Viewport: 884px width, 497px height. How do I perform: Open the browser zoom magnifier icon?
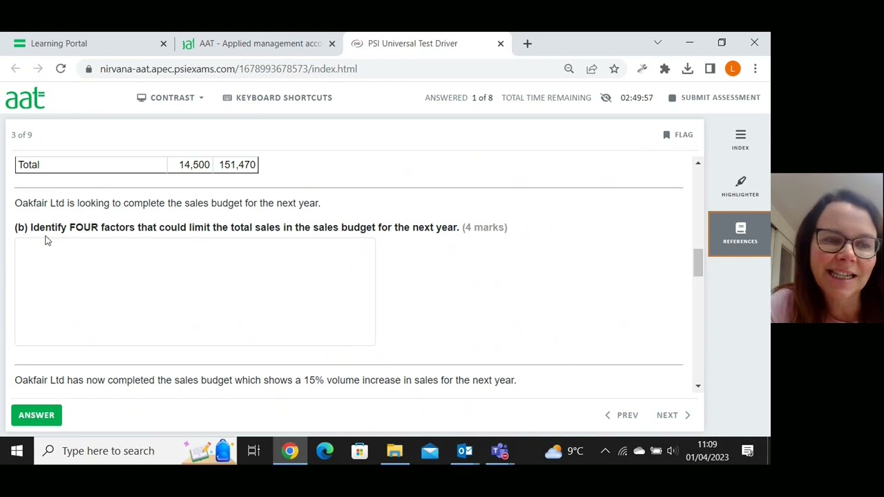[569, 68]
